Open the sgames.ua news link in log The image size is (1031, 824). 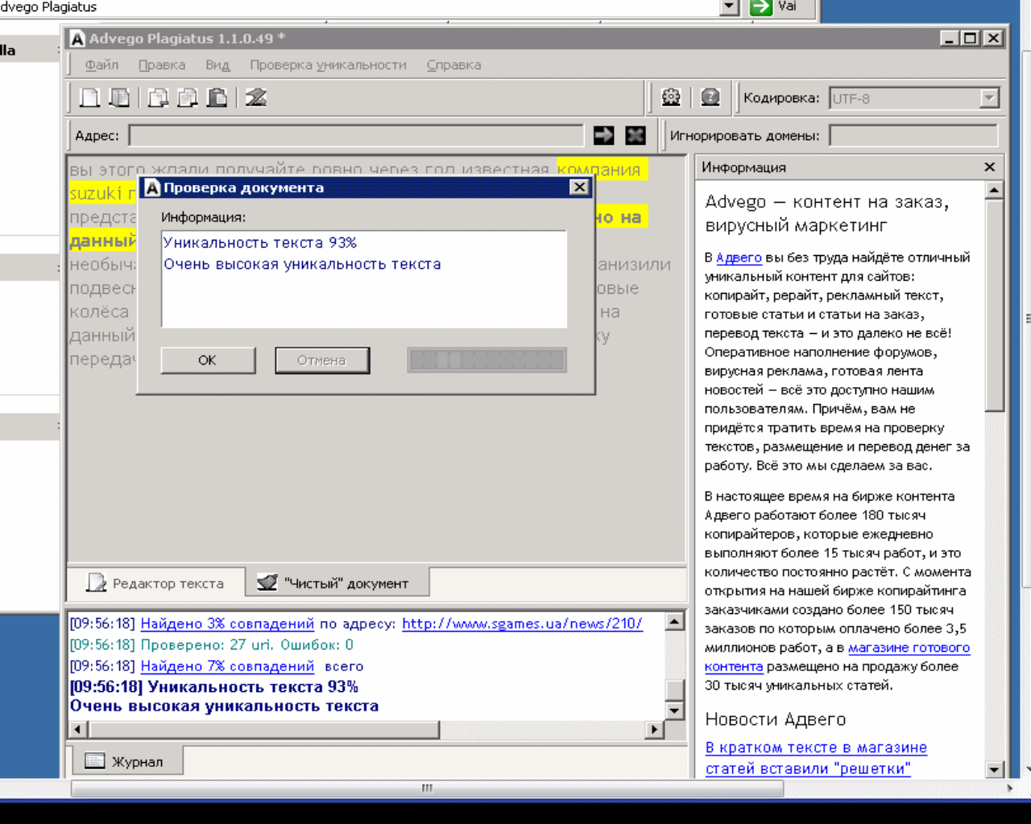tap(522, 624)
